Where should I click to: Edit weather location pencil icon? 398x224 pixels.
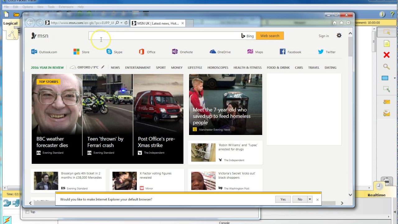coord(103,67)
